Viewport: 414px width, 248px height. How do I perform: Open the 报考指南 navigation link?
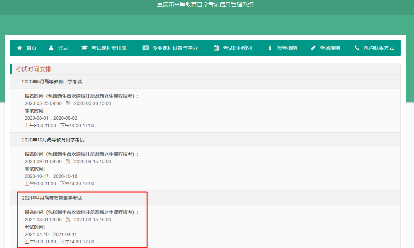[287, 48]
